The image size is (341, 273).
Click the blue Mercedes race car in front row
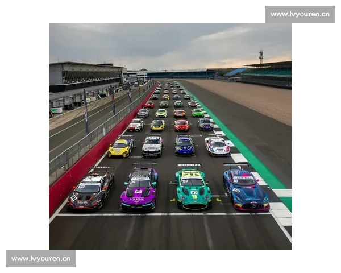[245, 189]
